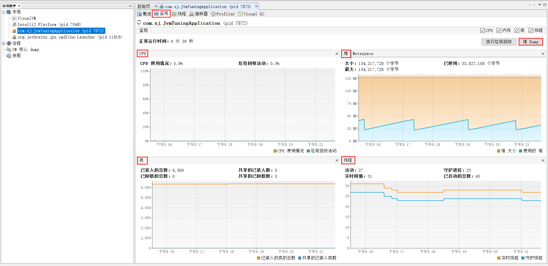Maximize the editor window area
This screenshot has width=548, height=266.
(x=545, y=5)
